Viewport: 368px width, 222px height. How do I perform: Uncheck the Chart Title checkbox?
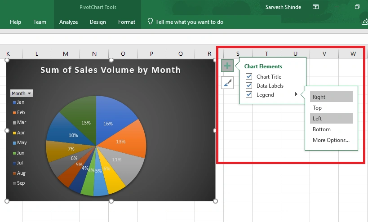pos(249,76)
